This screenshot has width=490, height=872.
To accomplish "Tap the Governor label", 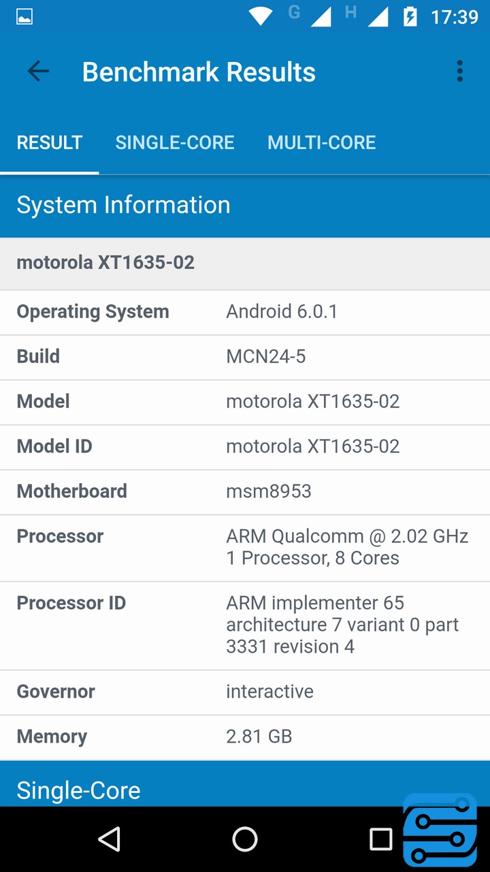I will coord(56,691).
